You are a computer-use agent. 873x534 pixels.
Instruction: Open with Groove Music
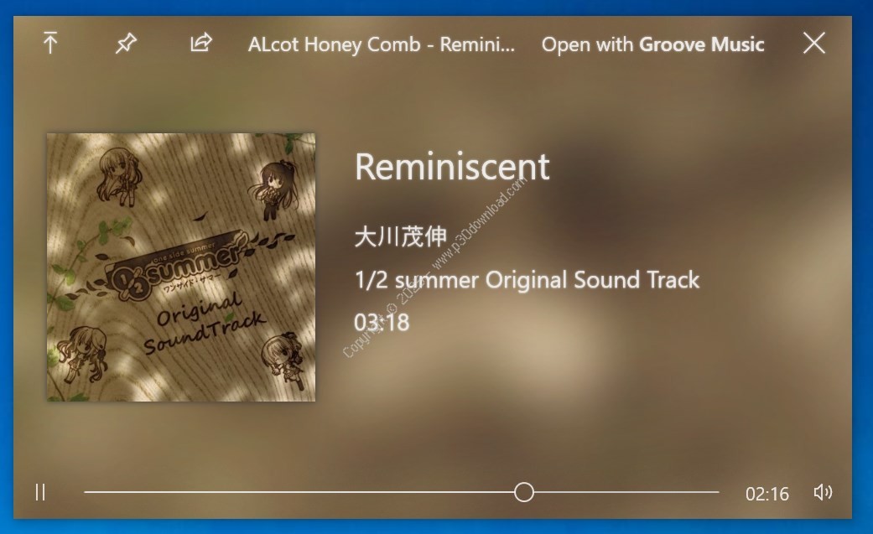pos(652,44)
